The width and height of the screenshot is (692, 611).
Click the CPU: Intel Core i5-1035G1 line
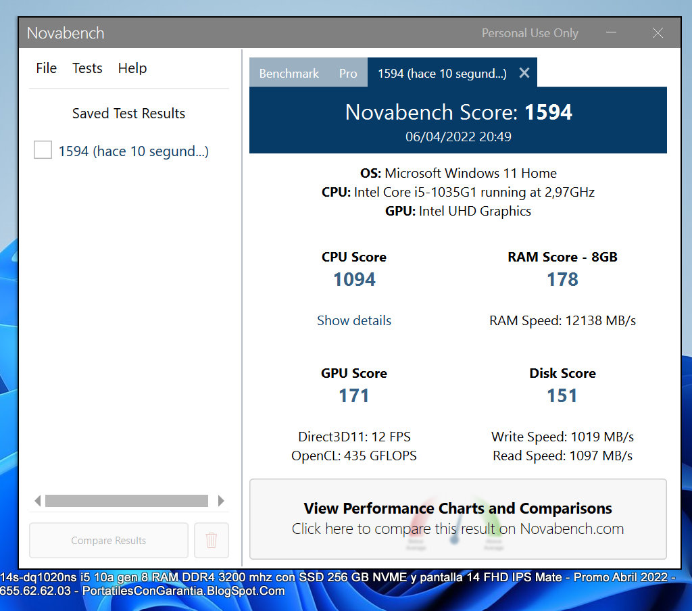(458, 192)
